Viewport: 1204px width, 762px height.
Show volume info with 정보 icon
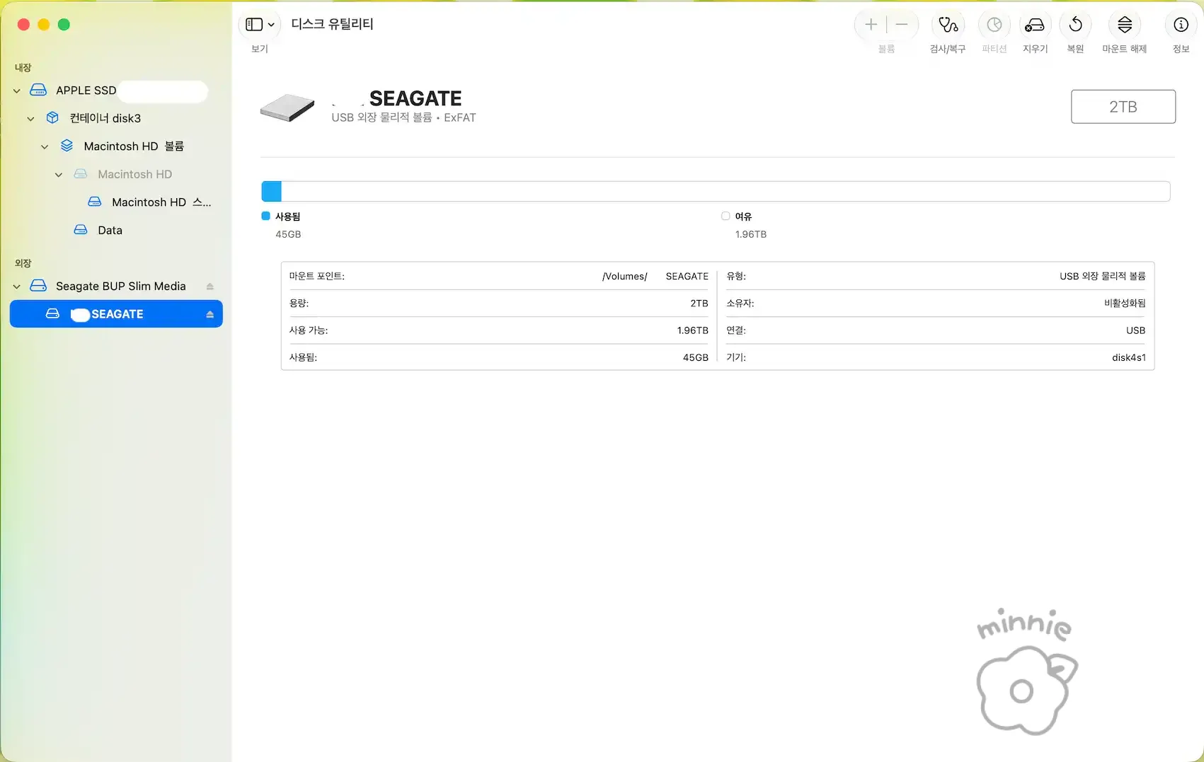pyautogui.click(x=1181, y=25)
